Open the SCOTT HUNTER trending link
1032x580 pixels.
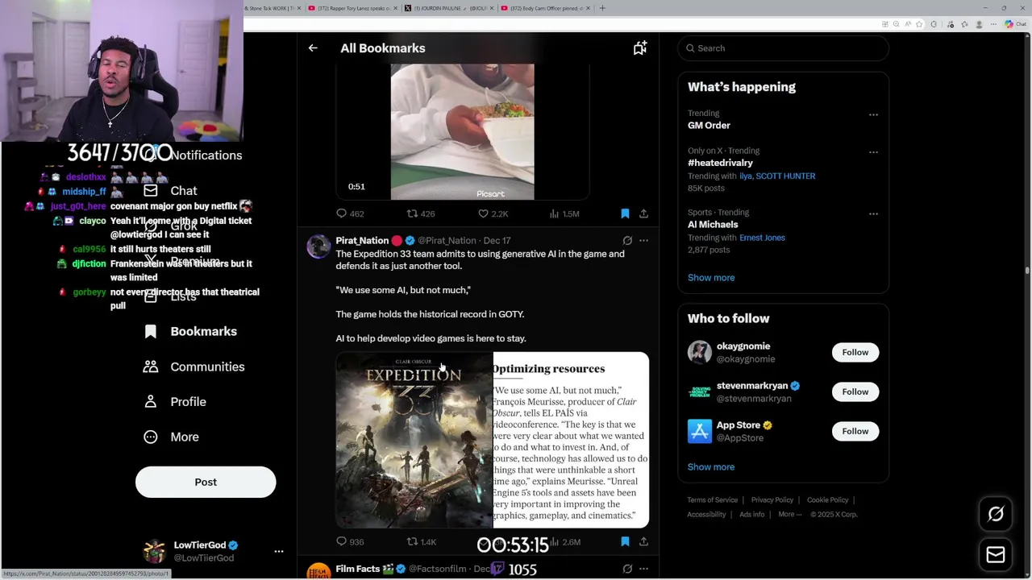(785, 176)
